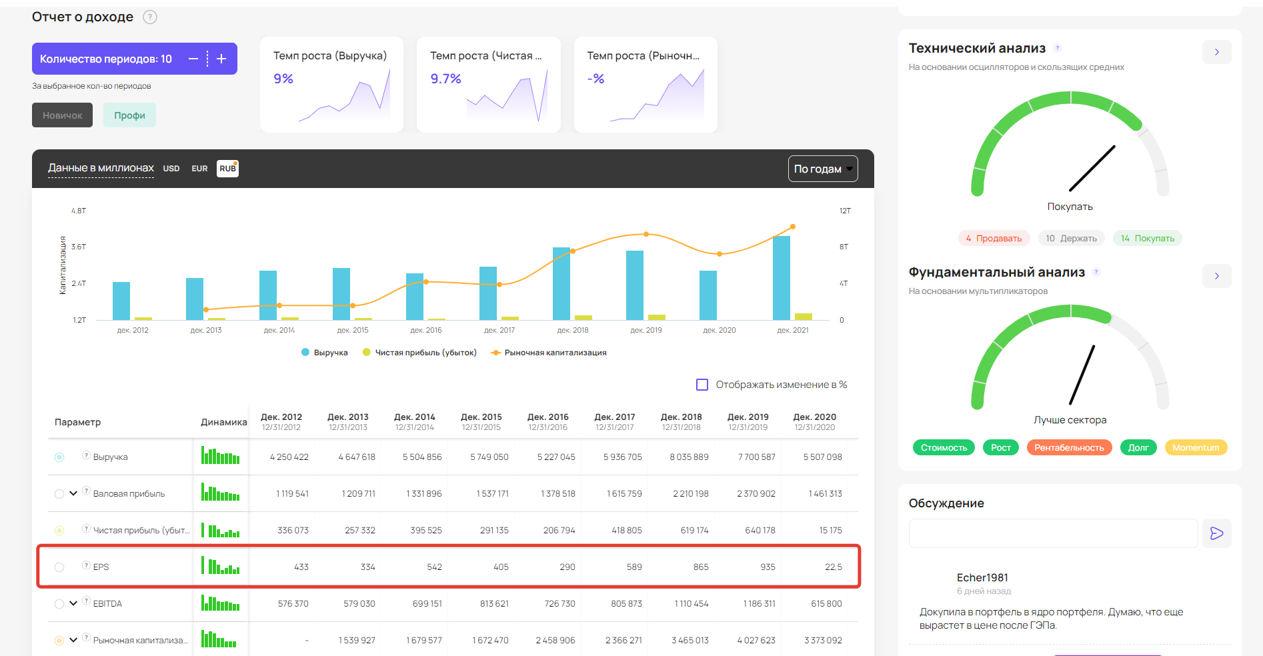The height and width of the screenshot is (656, 1263).
Task: Select EBITDA row radio button
Action: click(59, 604)
